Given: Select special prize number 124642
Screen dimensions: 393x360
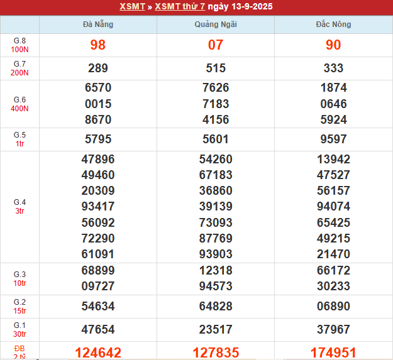Looking at the screenshot, I should [x=98, y=352].
